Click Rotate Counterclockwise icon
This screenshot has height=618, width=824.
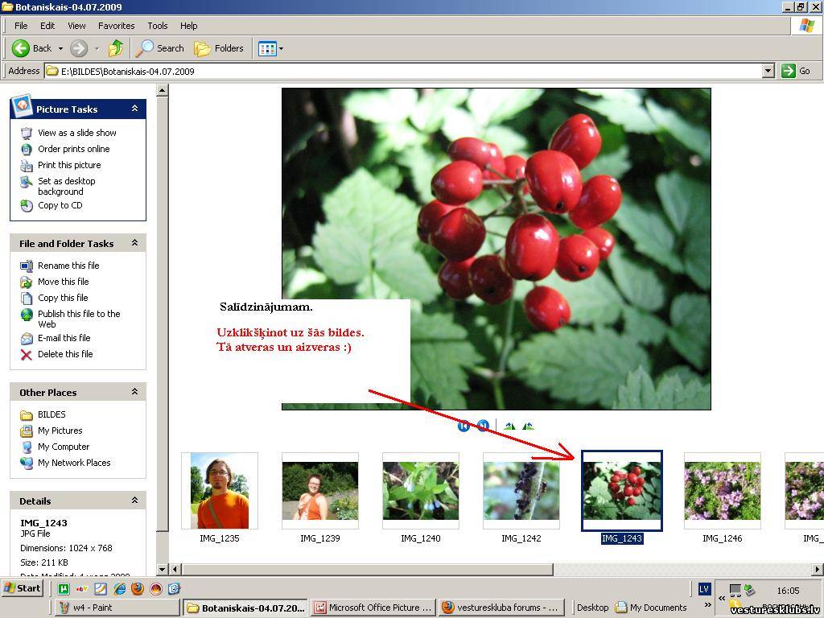click(x=528, y=426)
